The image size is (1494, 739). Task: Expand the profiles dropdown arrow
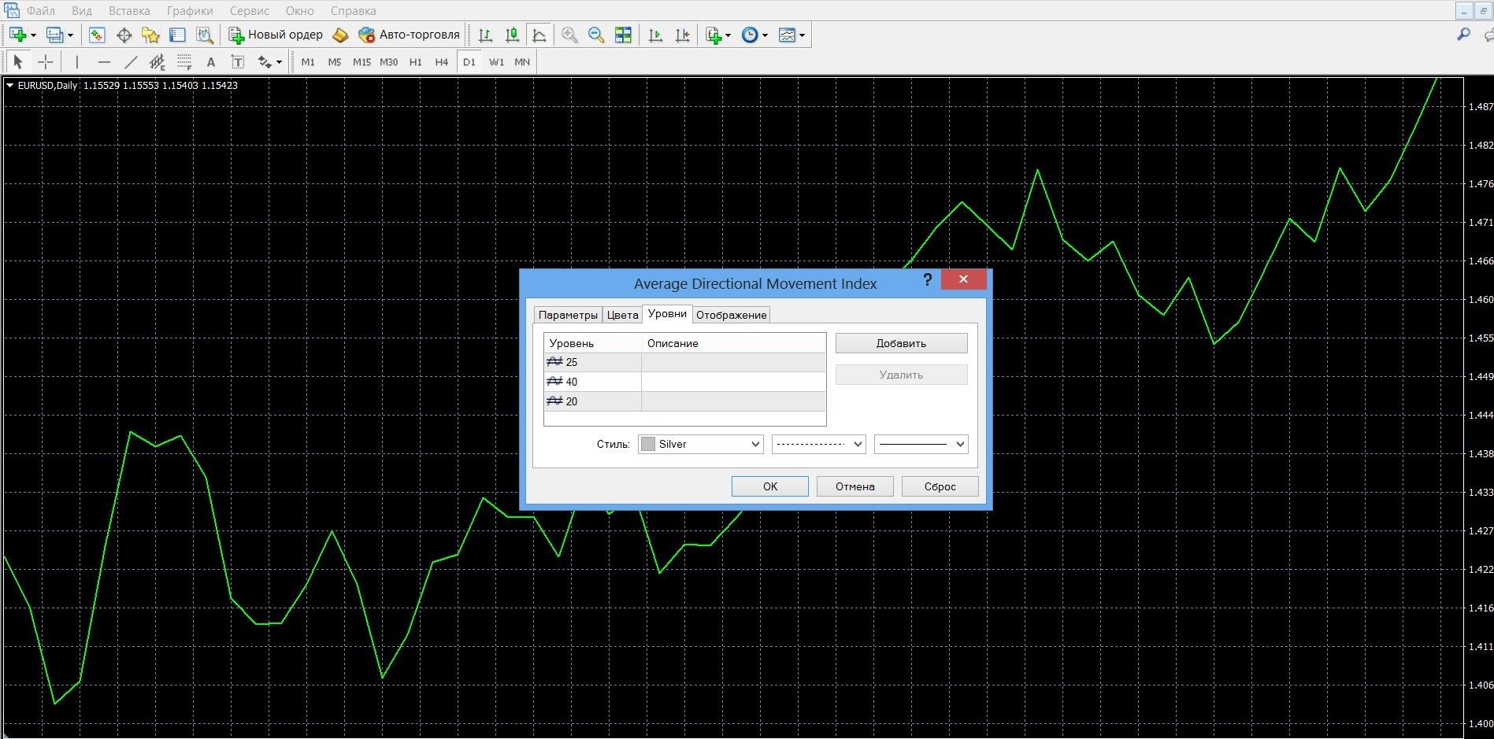[70, 35]
